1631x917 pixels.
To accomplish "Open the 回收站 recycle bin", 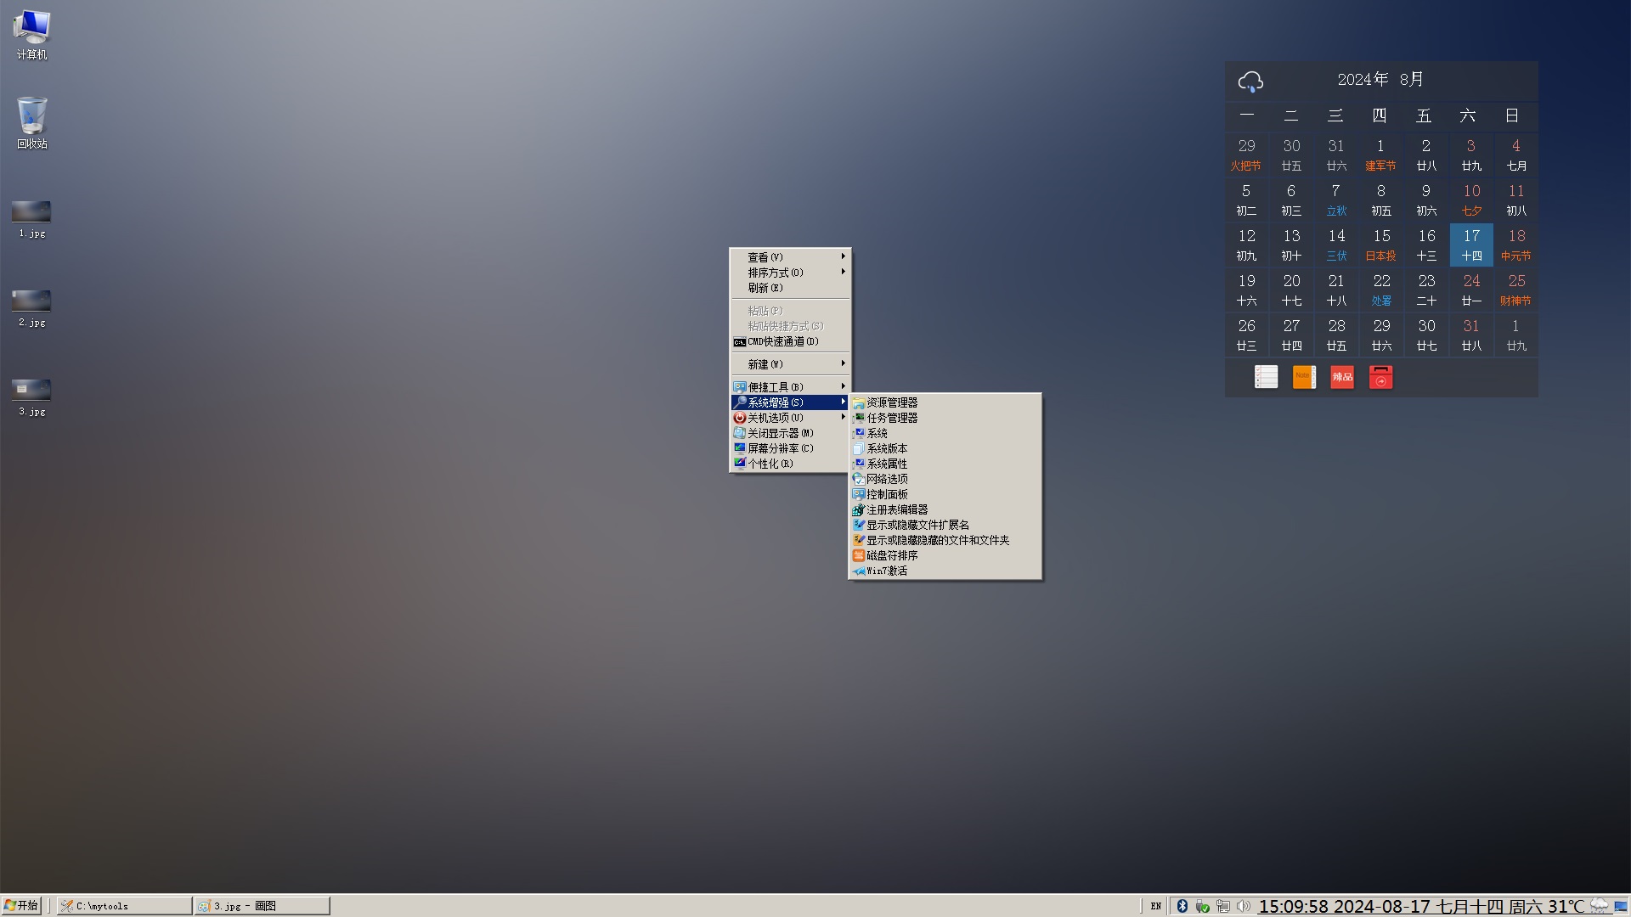I will 31,123.
